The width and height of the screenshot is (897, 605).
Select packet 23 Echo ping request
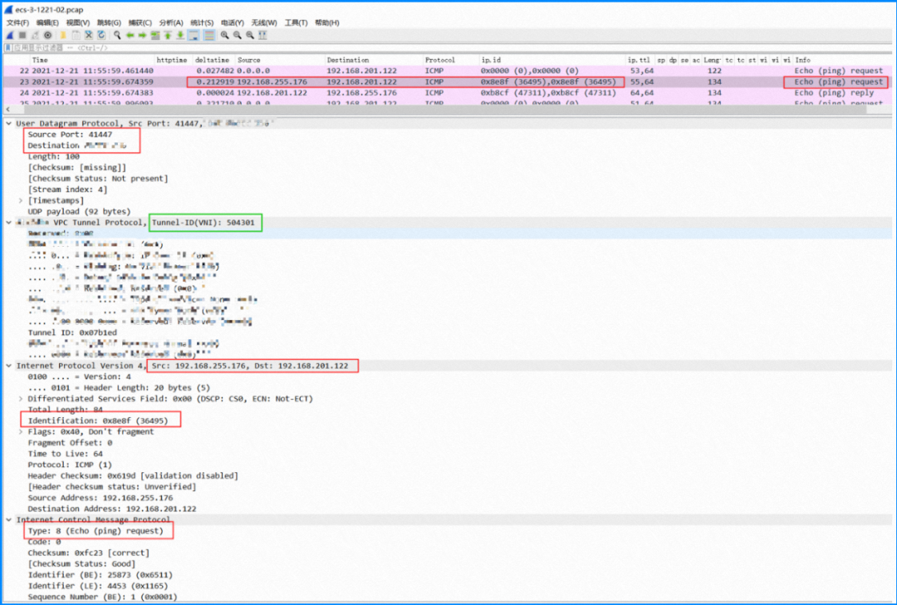[x=448, y=81]
